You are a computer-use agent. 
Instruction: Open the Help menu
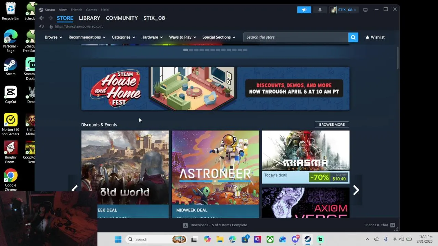click(x=105, y=10)
